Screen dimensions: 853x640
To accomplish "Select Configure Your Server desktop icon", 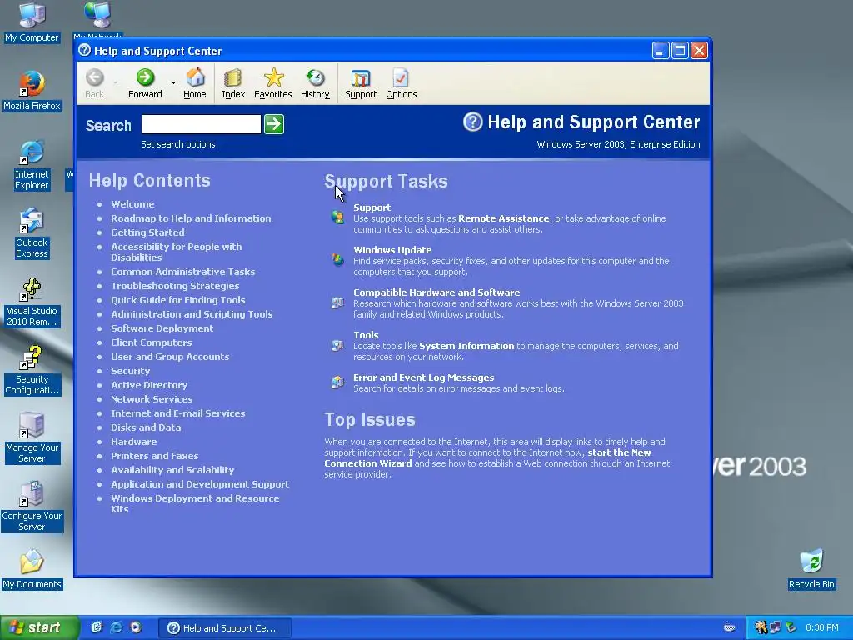I will click(32, 507).
